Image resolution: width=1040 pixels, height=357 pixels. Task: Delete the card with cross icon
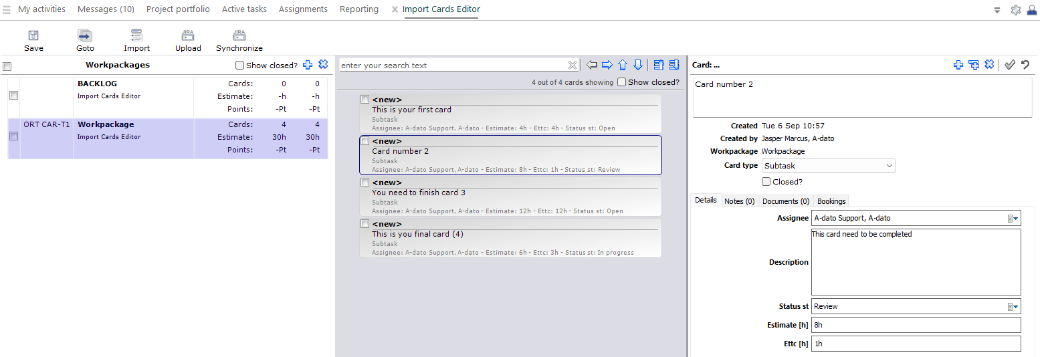[x=989, y=65]
